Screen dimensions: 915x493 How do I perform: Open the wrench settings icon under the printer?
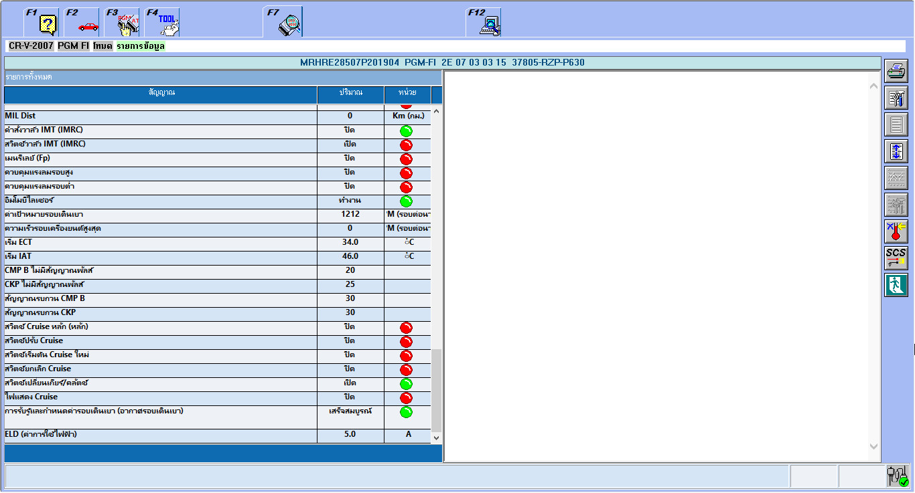[x=896, y=98]
